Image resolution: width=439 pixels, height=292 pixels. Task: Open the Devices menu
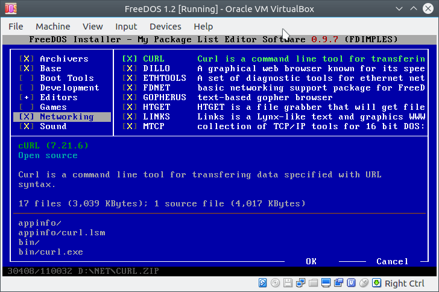pyautogui.click(x=165, y=27)
